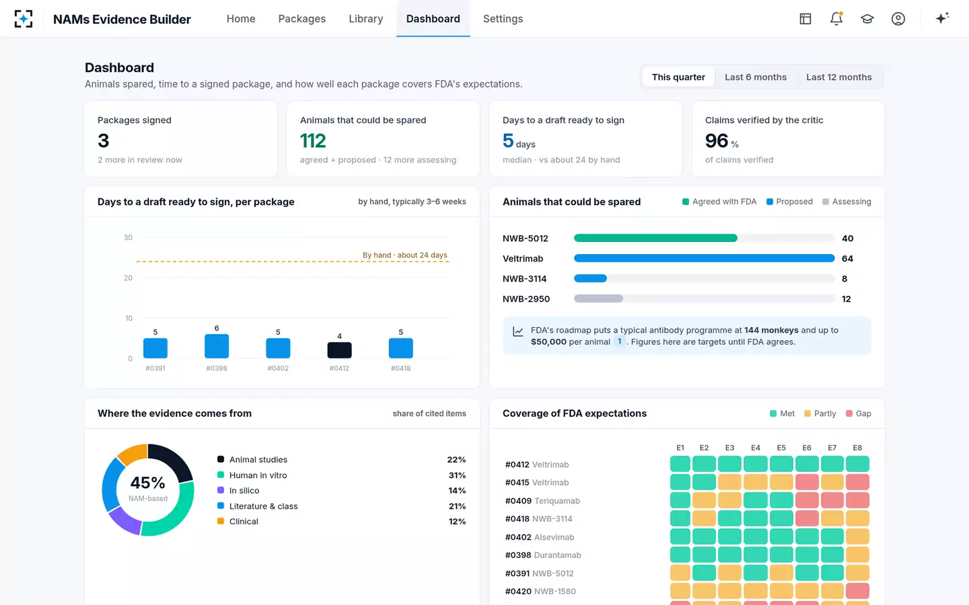Click the value 64 for Veltrimab
969x605 pixels.
coord(847,258)
